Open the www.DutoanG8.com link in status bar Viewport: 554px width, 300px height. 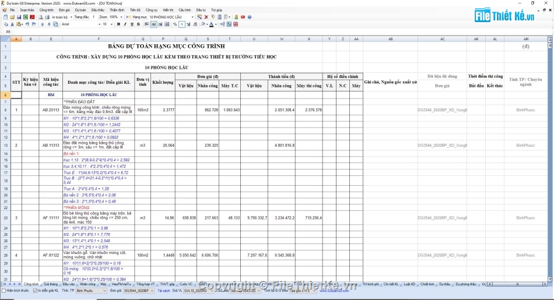pos(334,291)
